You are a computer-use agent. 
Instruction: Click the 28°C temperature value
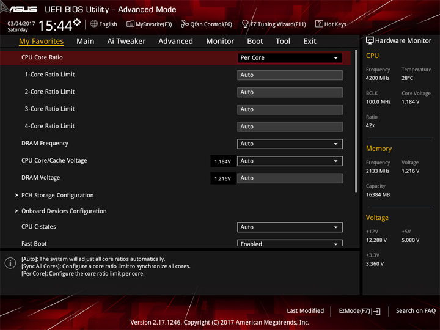[x=407, y=78]
